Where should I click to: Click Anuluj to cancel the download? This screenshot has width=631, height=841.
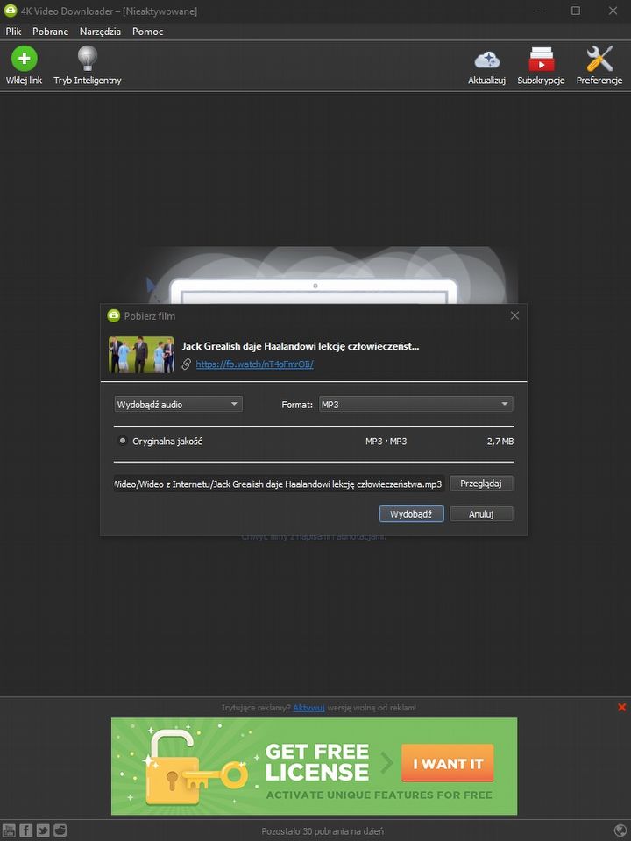[x=481, y=514]
